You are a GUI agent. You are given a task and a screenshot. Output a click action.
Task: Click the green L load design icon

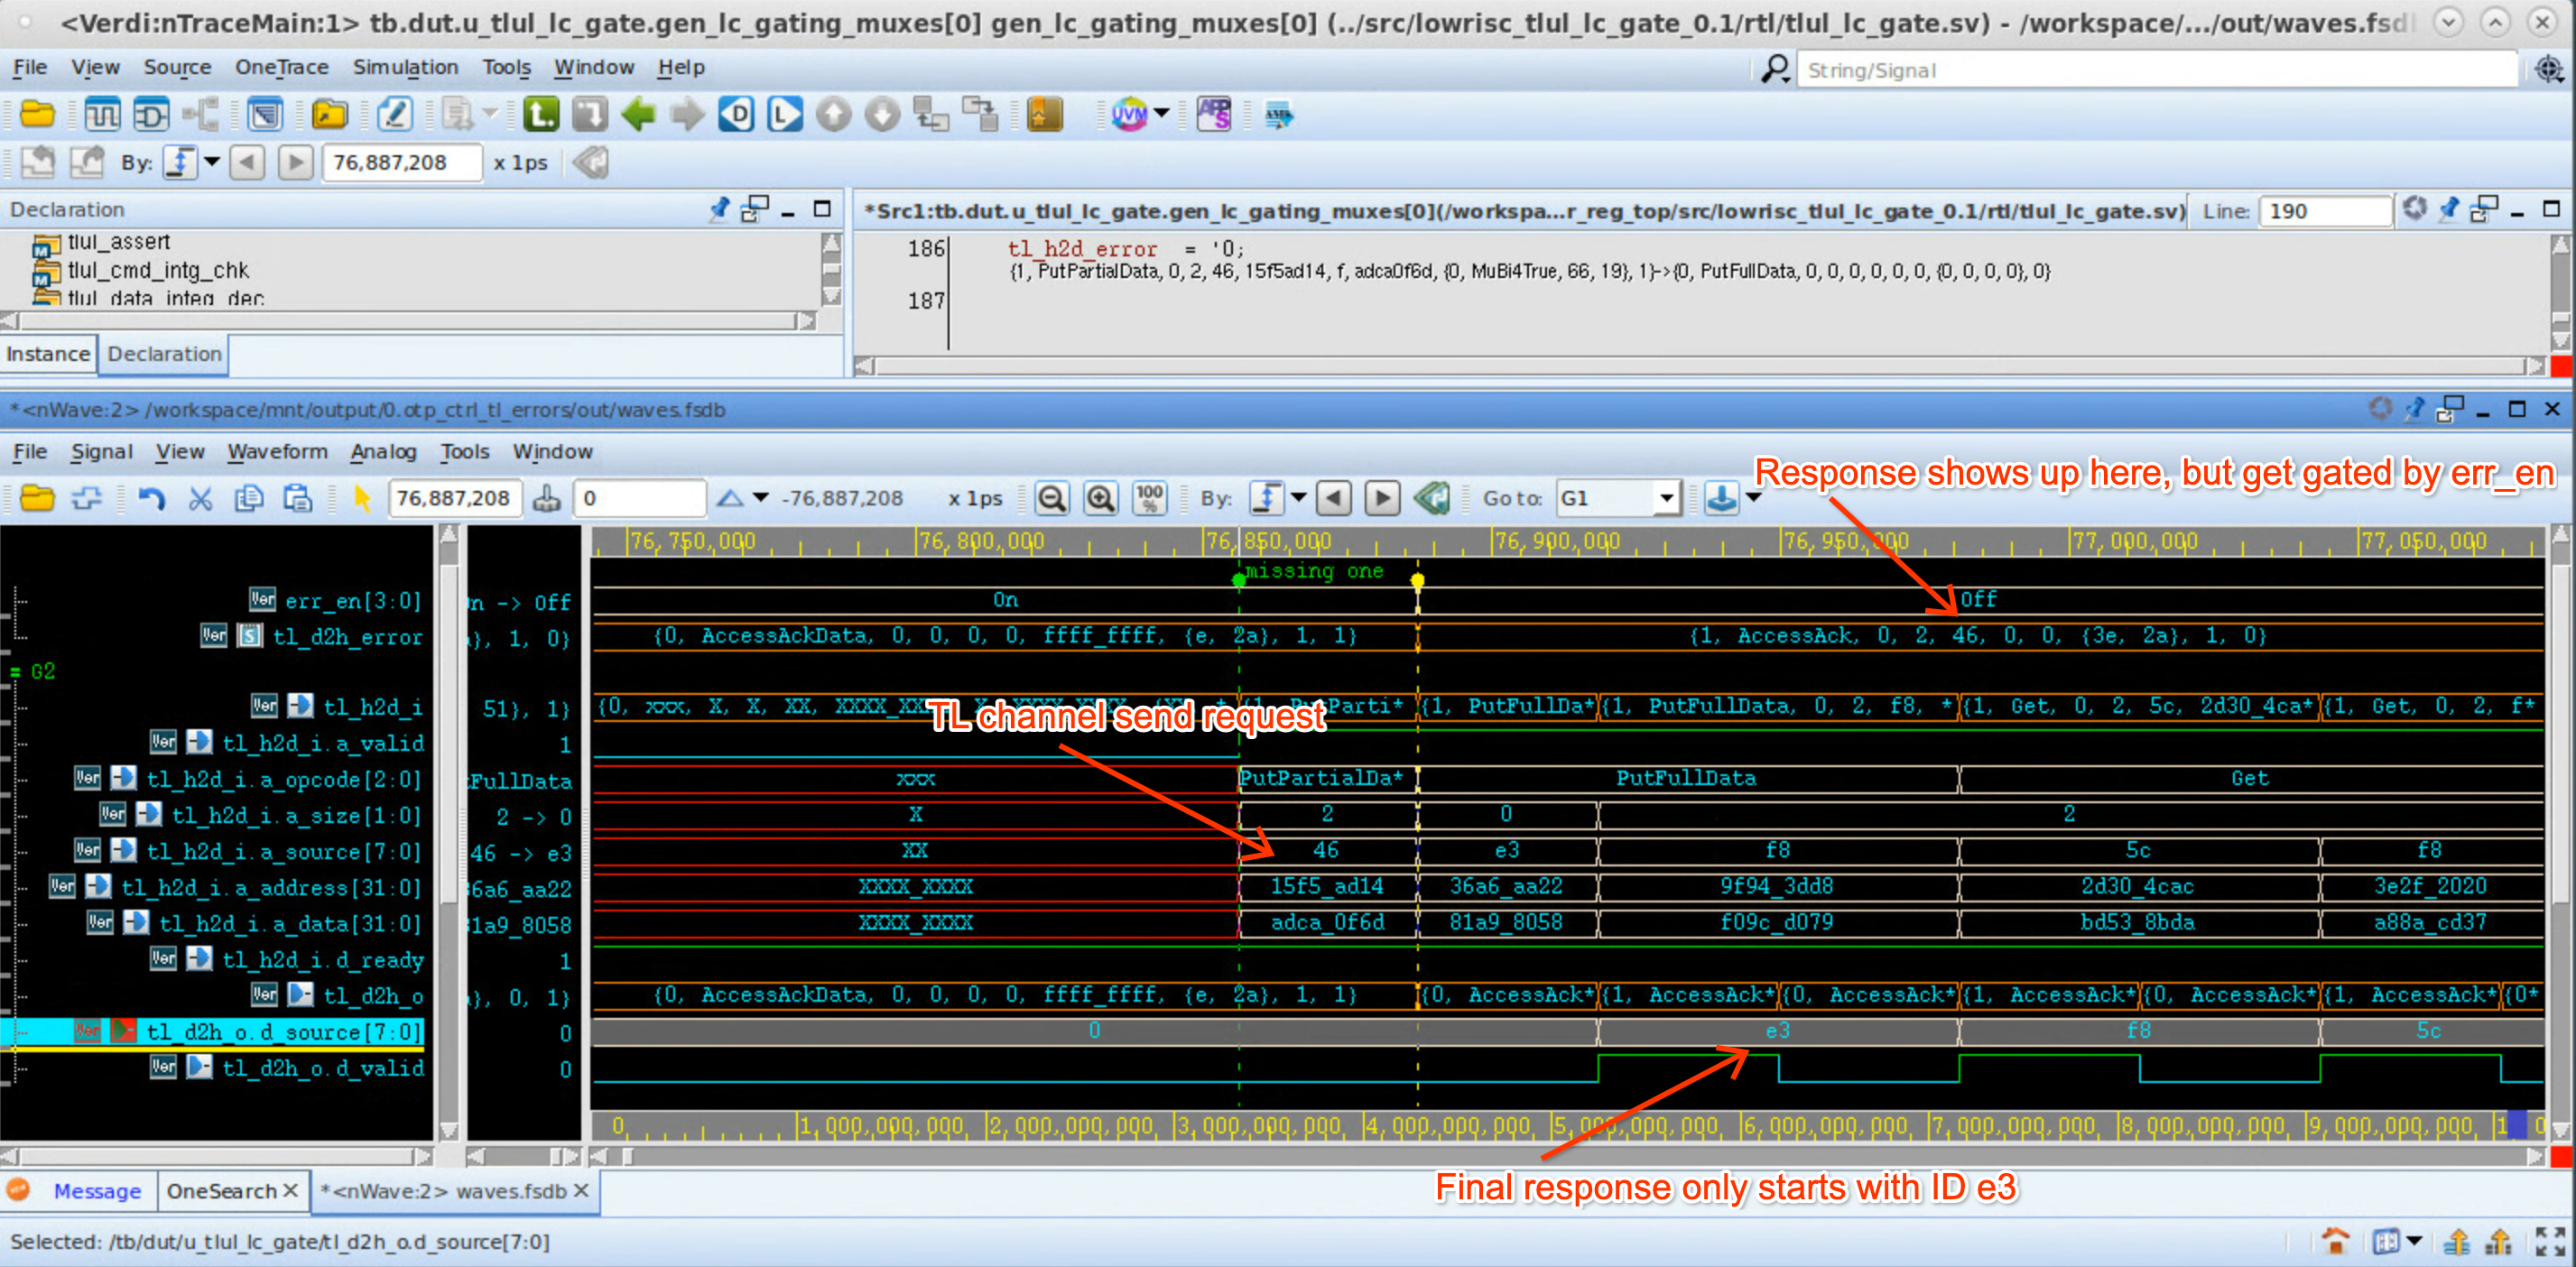541,115
